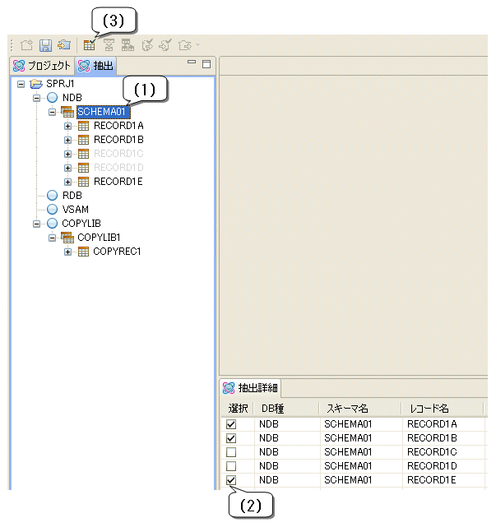Click the RECORD1C table icon

83,154
